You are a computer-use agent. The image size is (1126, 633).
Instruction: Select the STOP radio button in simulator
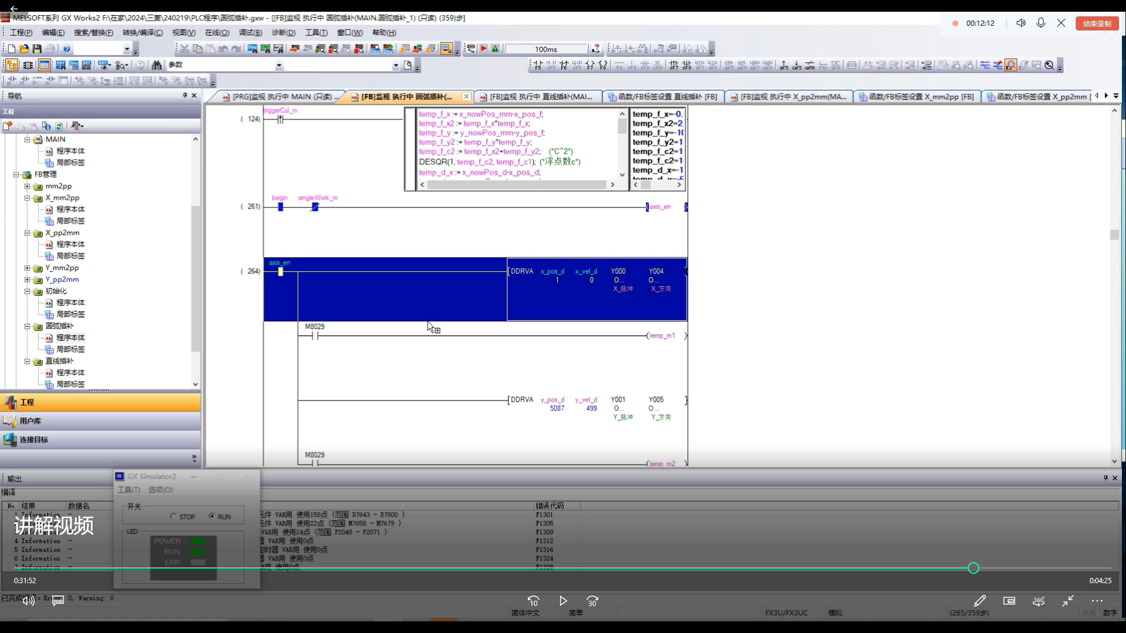point(173,516)
